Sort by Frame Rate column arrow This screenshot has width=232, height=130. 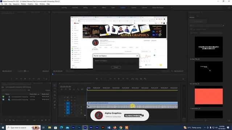coord(38,94)
